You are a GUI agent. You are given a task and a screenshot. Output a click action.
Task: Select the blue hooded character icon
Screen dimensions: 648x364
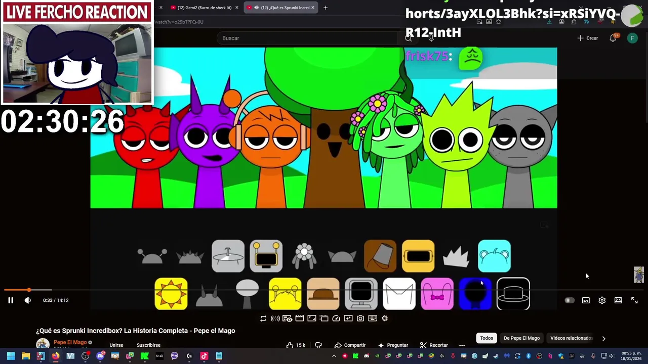[475, 294]
